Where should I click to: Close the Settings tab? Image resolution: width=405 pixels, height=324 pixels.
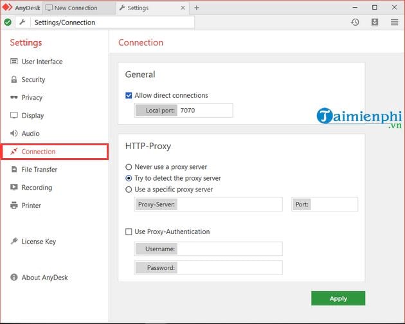coord(183,8)
